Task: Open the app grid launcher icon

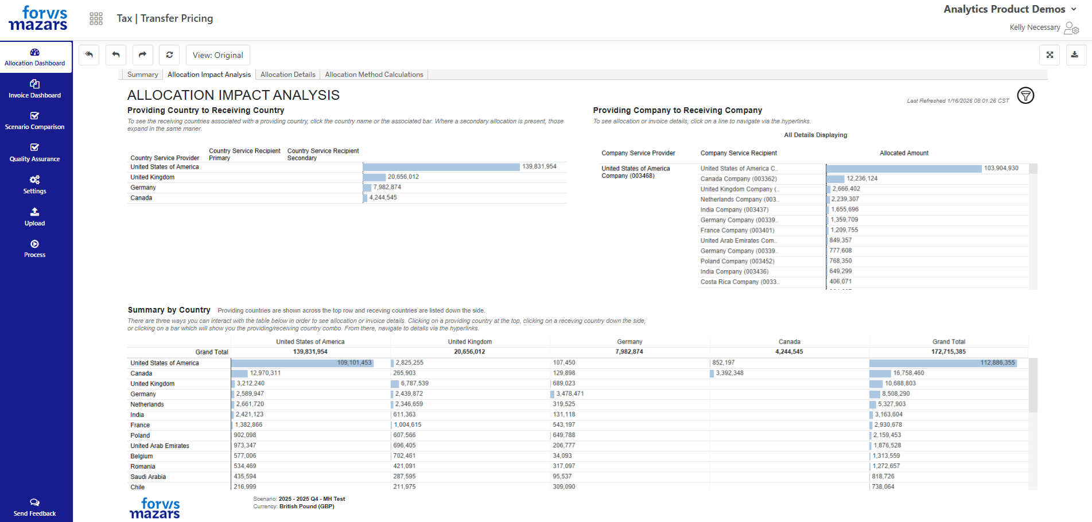Action: click(x=96, y=18)
